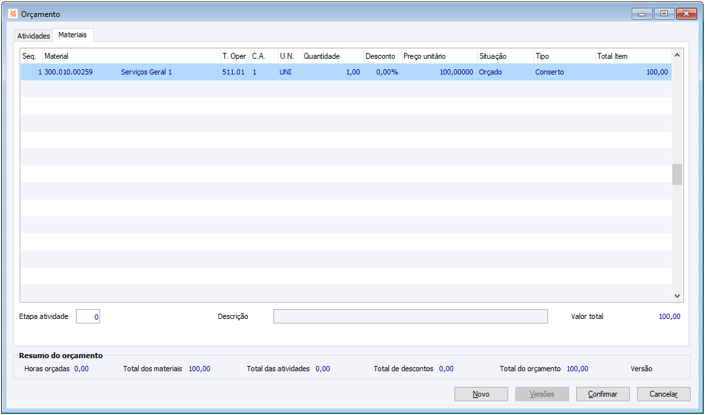Click the Conserto type cell
Viewport: 705px width, 415px height.
[x=549, y=72]
